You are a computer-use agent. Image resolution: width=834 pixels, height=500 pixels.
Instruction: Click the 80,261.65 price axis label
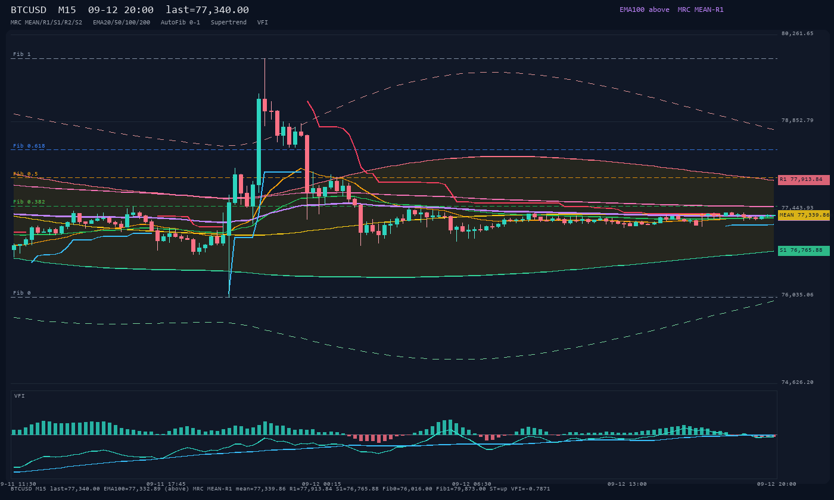[797, 34]
